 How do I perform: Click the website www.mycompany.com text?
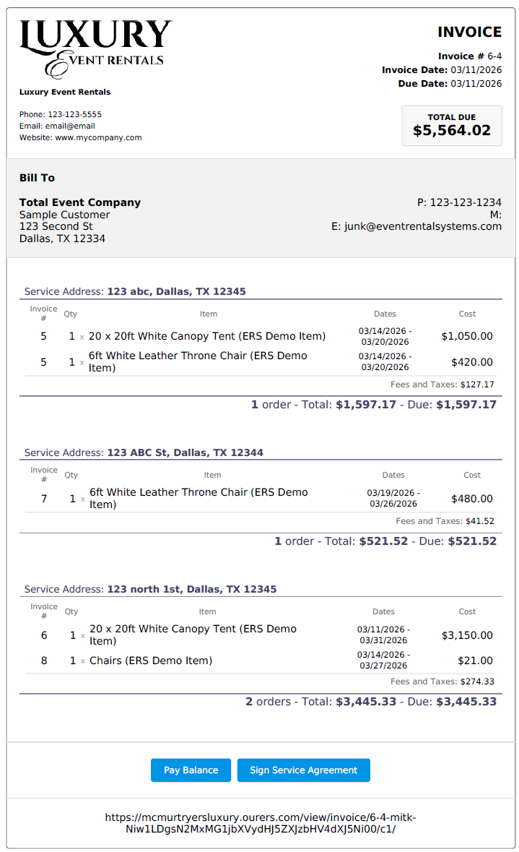coord(98,137)
